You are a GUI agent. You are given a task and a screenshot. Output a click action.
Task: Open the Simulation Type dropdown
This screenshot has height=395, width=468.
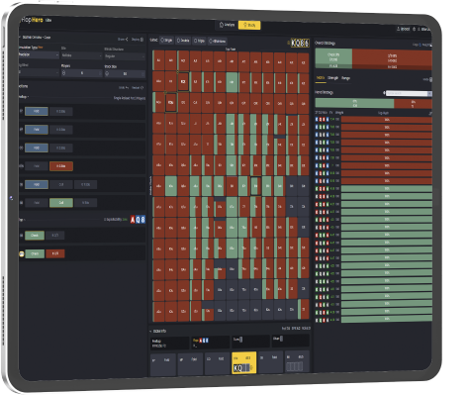pyautogui.click(x=39, y=54)
